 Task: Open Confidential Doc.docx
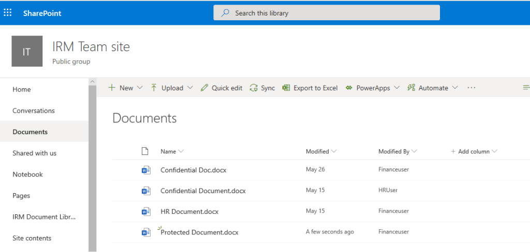[194, 170]
